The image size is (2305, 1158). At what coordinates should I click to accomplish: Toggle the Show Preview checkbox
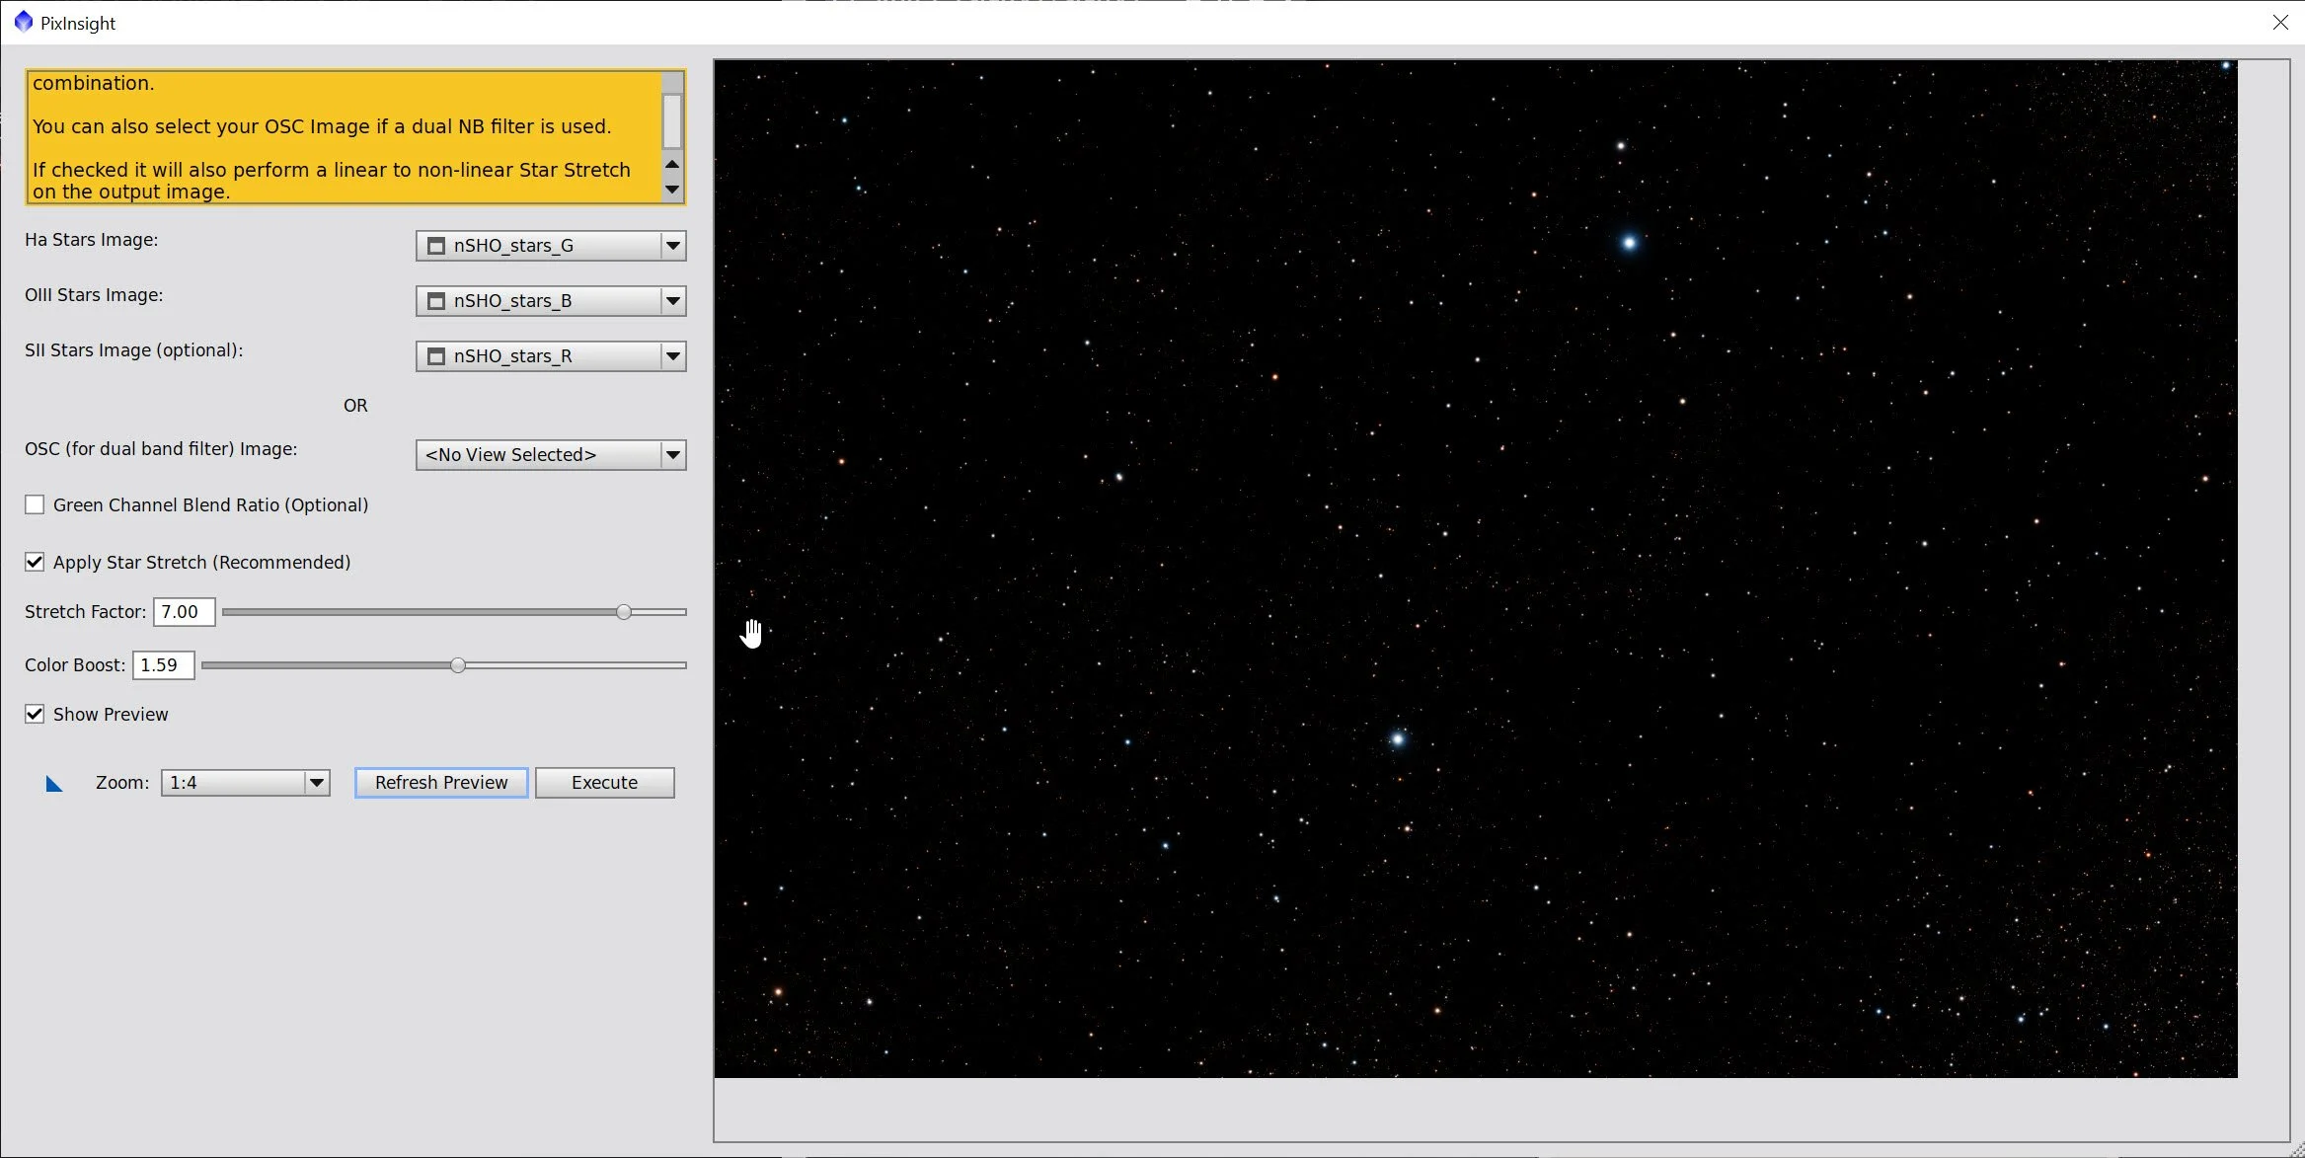click(35, 715)
